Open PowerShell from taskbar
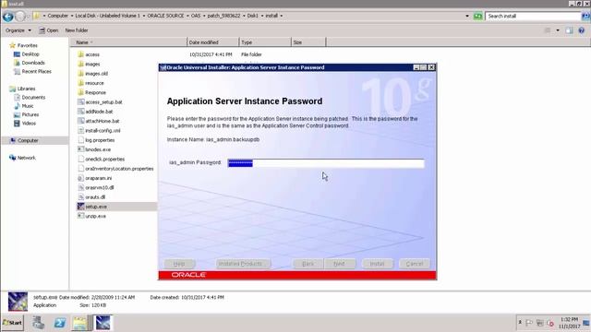 (x=59, y=323)
